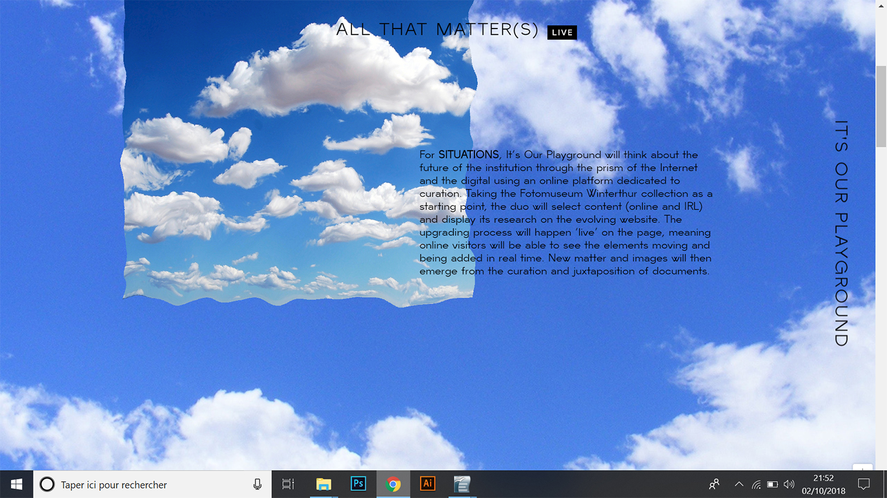Image resolution: width=887 pixels, height=498 pixels.
Task: Switch to Illustrator in the taskbar
Action: pos(428,485)
